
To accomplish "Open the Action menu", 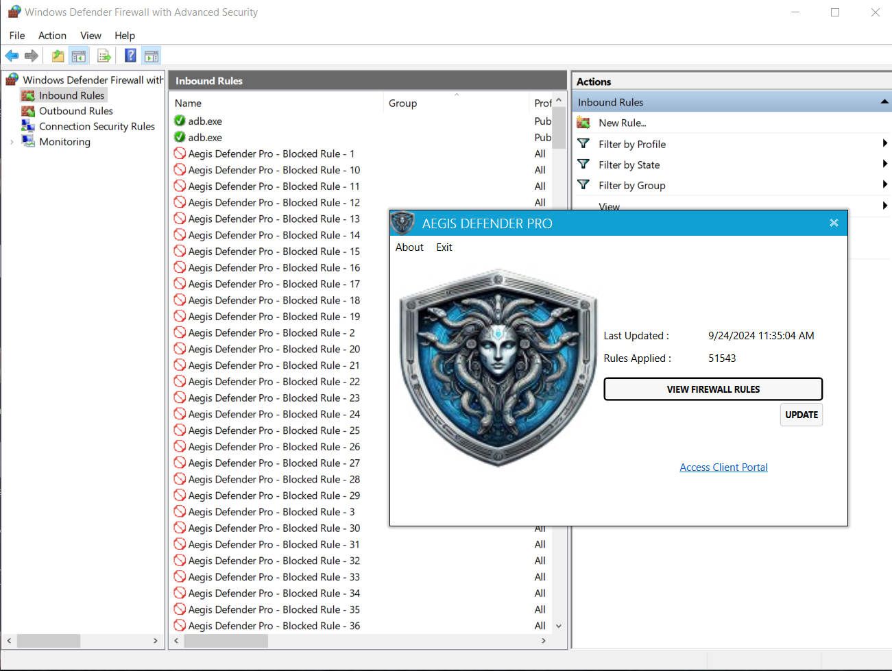I will click(x=52, y=36).
